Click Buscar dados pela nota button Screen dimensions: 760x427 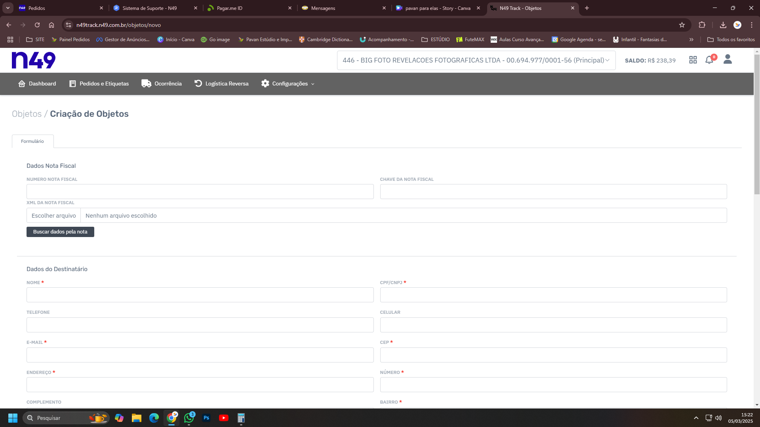60,232
